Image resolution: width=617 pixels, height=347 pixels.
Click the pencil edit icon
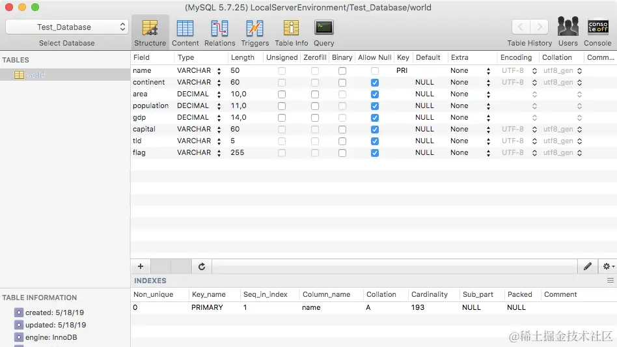point(588,266)
